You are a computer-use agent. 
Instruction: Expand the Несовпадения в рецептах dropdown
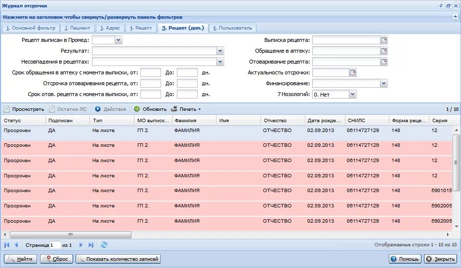[x=220, y=62]
